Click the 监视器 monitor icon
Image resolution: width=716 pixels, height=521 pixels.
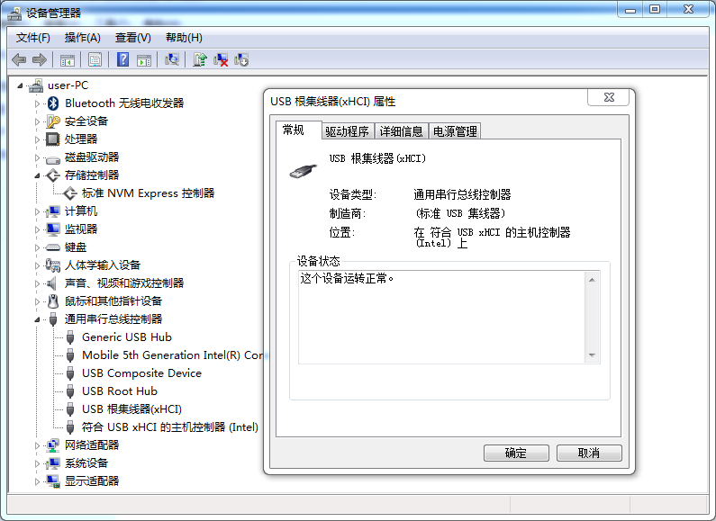click(53, 229)
